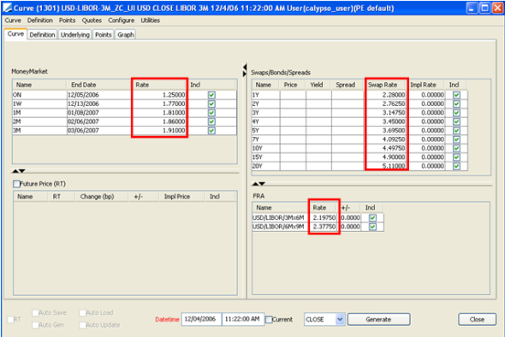
Task: Switch to the Definition tab
Action: click(42, 35)
